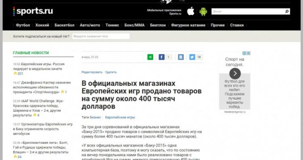The image size is (303, 160).
Task: Close the ad with X icon
Action: [x=249, y=53]
